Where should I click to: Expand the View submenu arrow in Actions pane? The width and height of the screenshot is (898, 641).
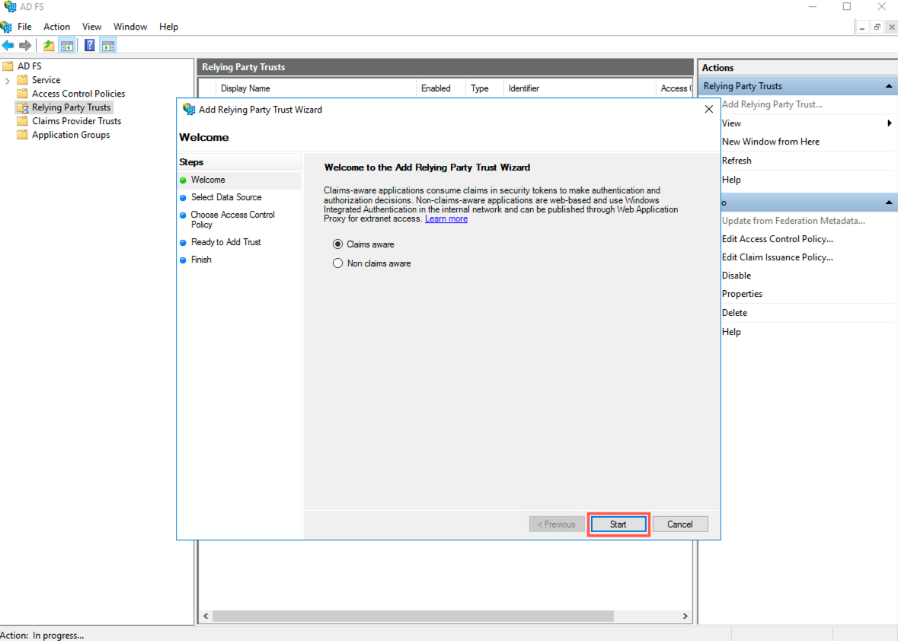click(890, 123)
